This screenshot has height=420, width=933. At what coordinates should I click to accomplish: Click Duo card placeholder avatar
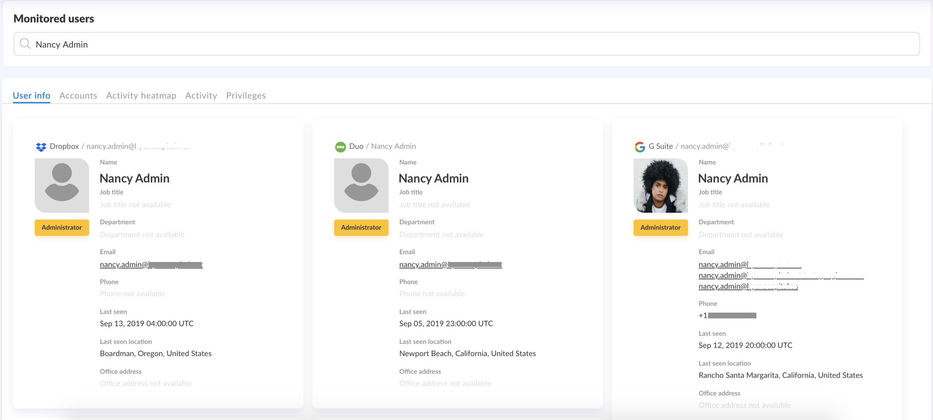[361, 185]
